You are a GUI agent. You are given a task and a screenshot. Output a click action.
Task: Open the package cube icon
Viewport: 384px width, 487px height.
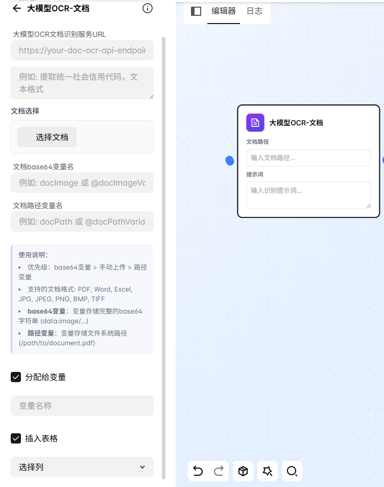point(243,471)
